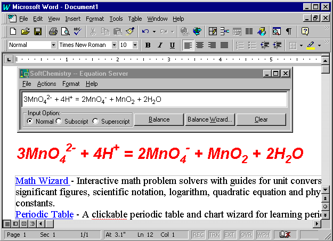Open Print Preview
Screen dimensions: 333x241
[65, 31]
